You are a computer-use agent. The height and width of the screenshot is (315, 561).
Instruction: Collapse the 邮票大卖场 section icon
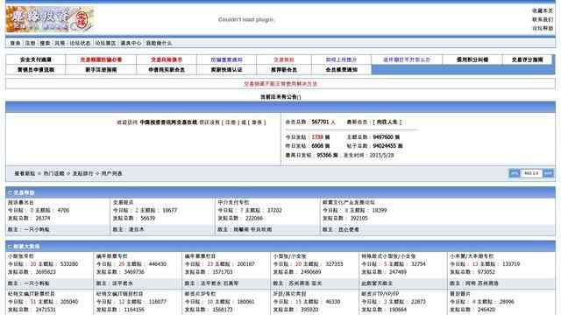[10, 247]
